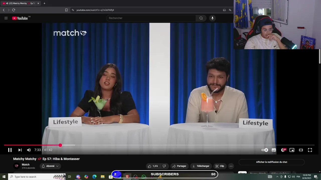Open the YouTube hamburger guide menu
321x180 pixels.
6,18
